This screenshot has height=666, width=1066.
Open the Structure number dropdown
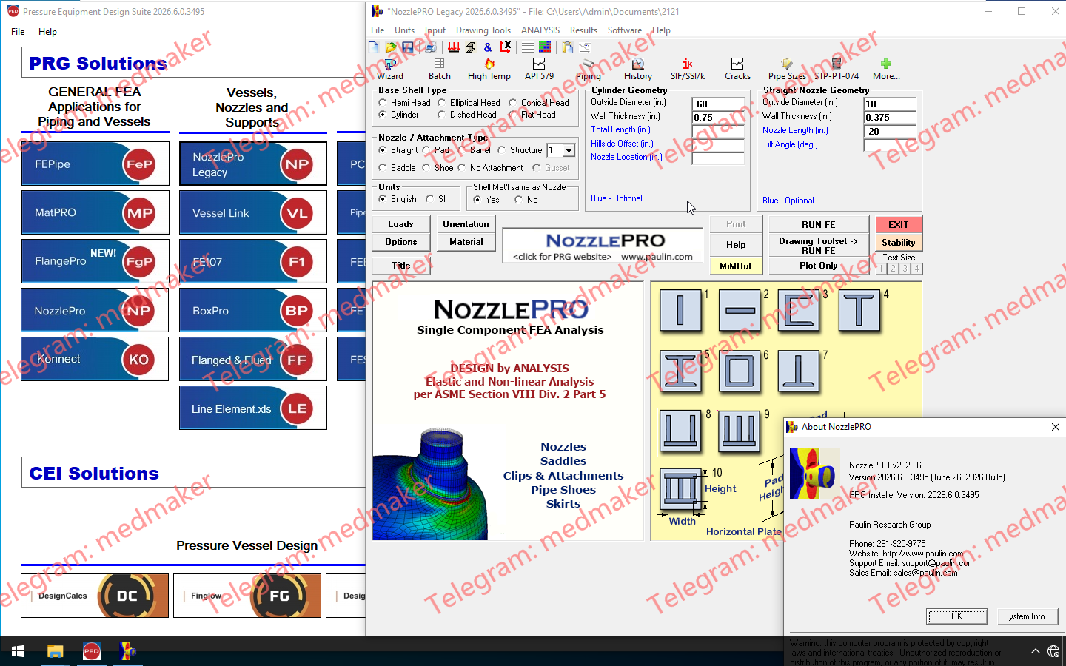pyautogui.click(x=569, y=150)
